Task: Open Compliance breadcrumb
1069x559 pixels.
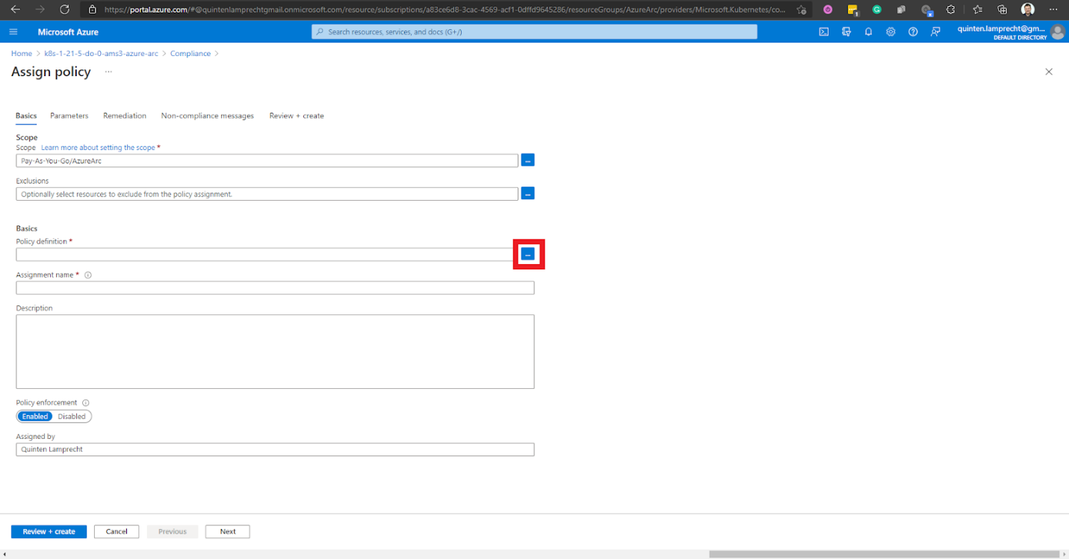Action: click(x=190, y=54)
